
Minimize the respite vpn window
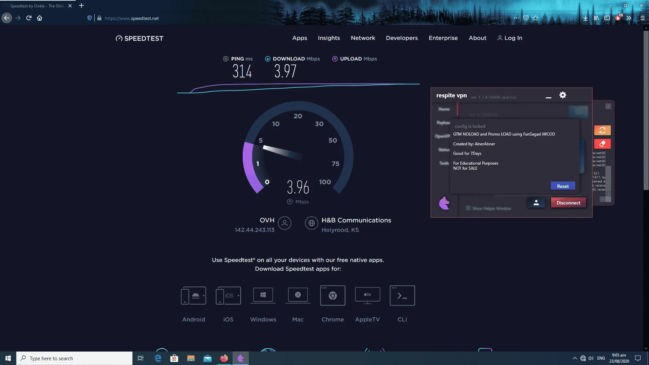pyautogui.click(x=549, y=97)
